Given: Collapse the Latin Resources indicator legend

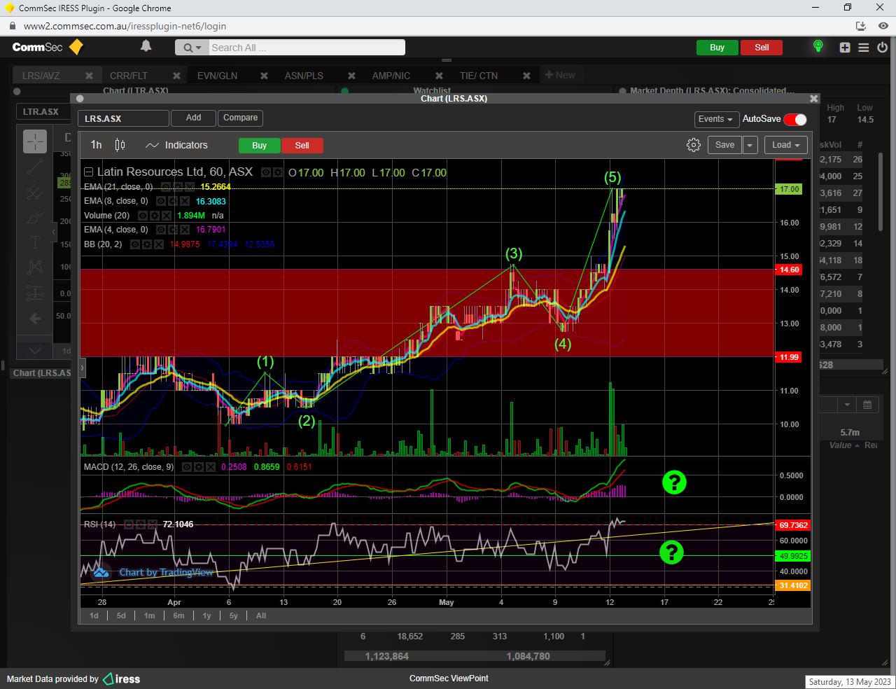Looking at the screenshot, I should 88,172.
